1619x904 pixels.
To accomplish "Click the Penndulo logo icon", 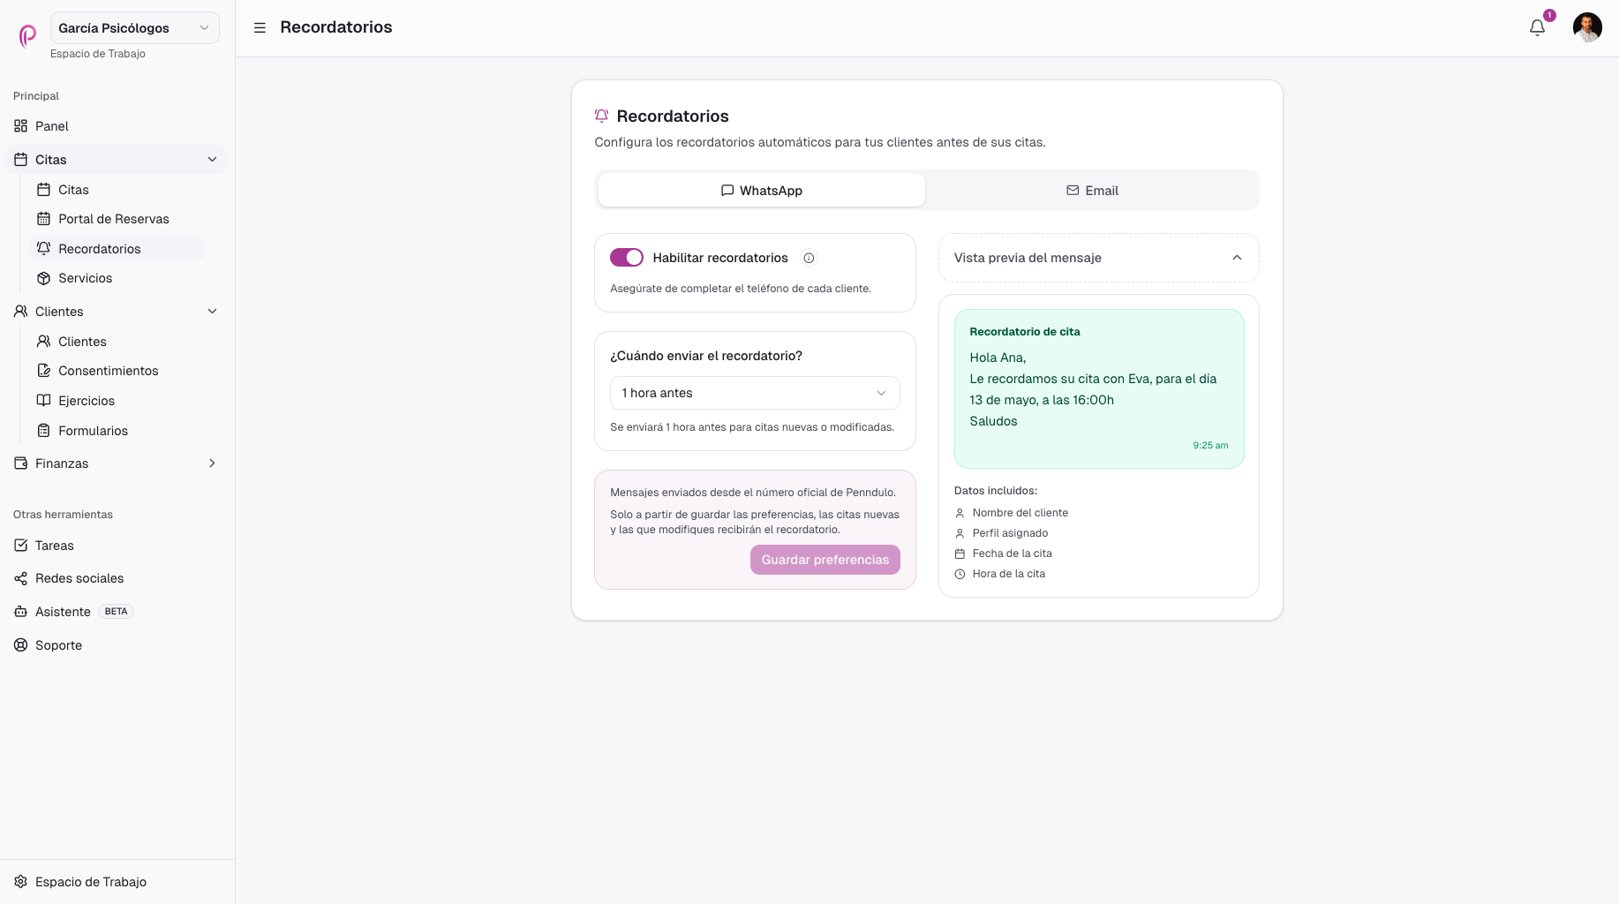I will point(27,36).
